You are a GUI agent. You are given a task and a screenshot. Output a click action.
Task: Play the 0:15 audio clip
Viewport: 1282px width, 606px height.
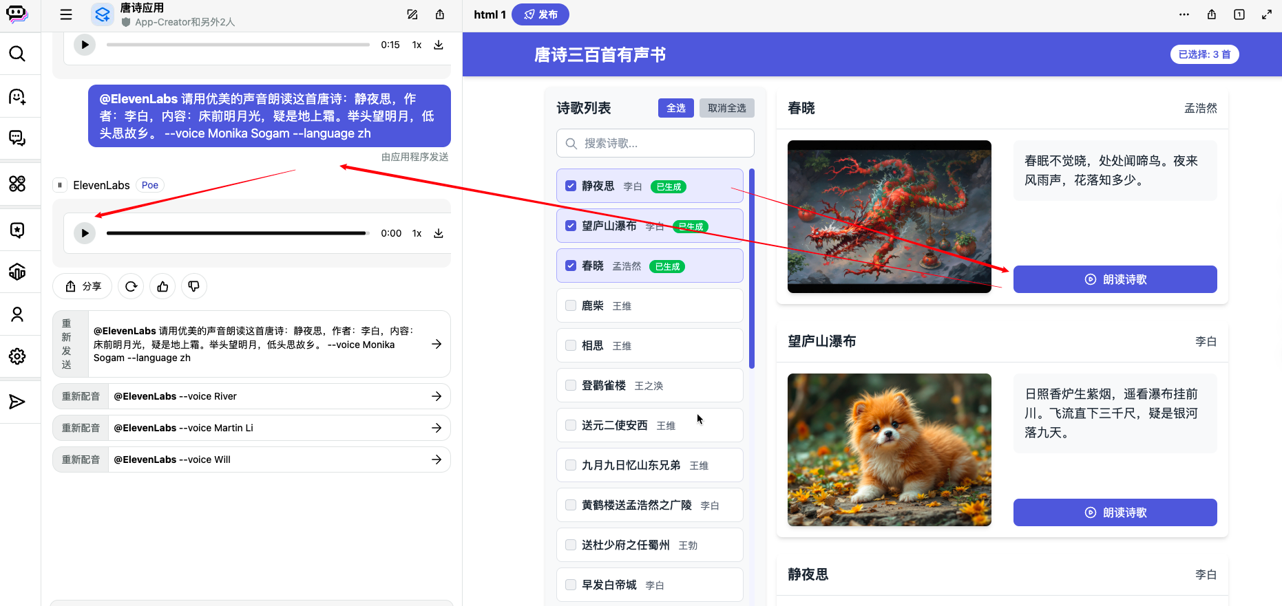point(85,45)
